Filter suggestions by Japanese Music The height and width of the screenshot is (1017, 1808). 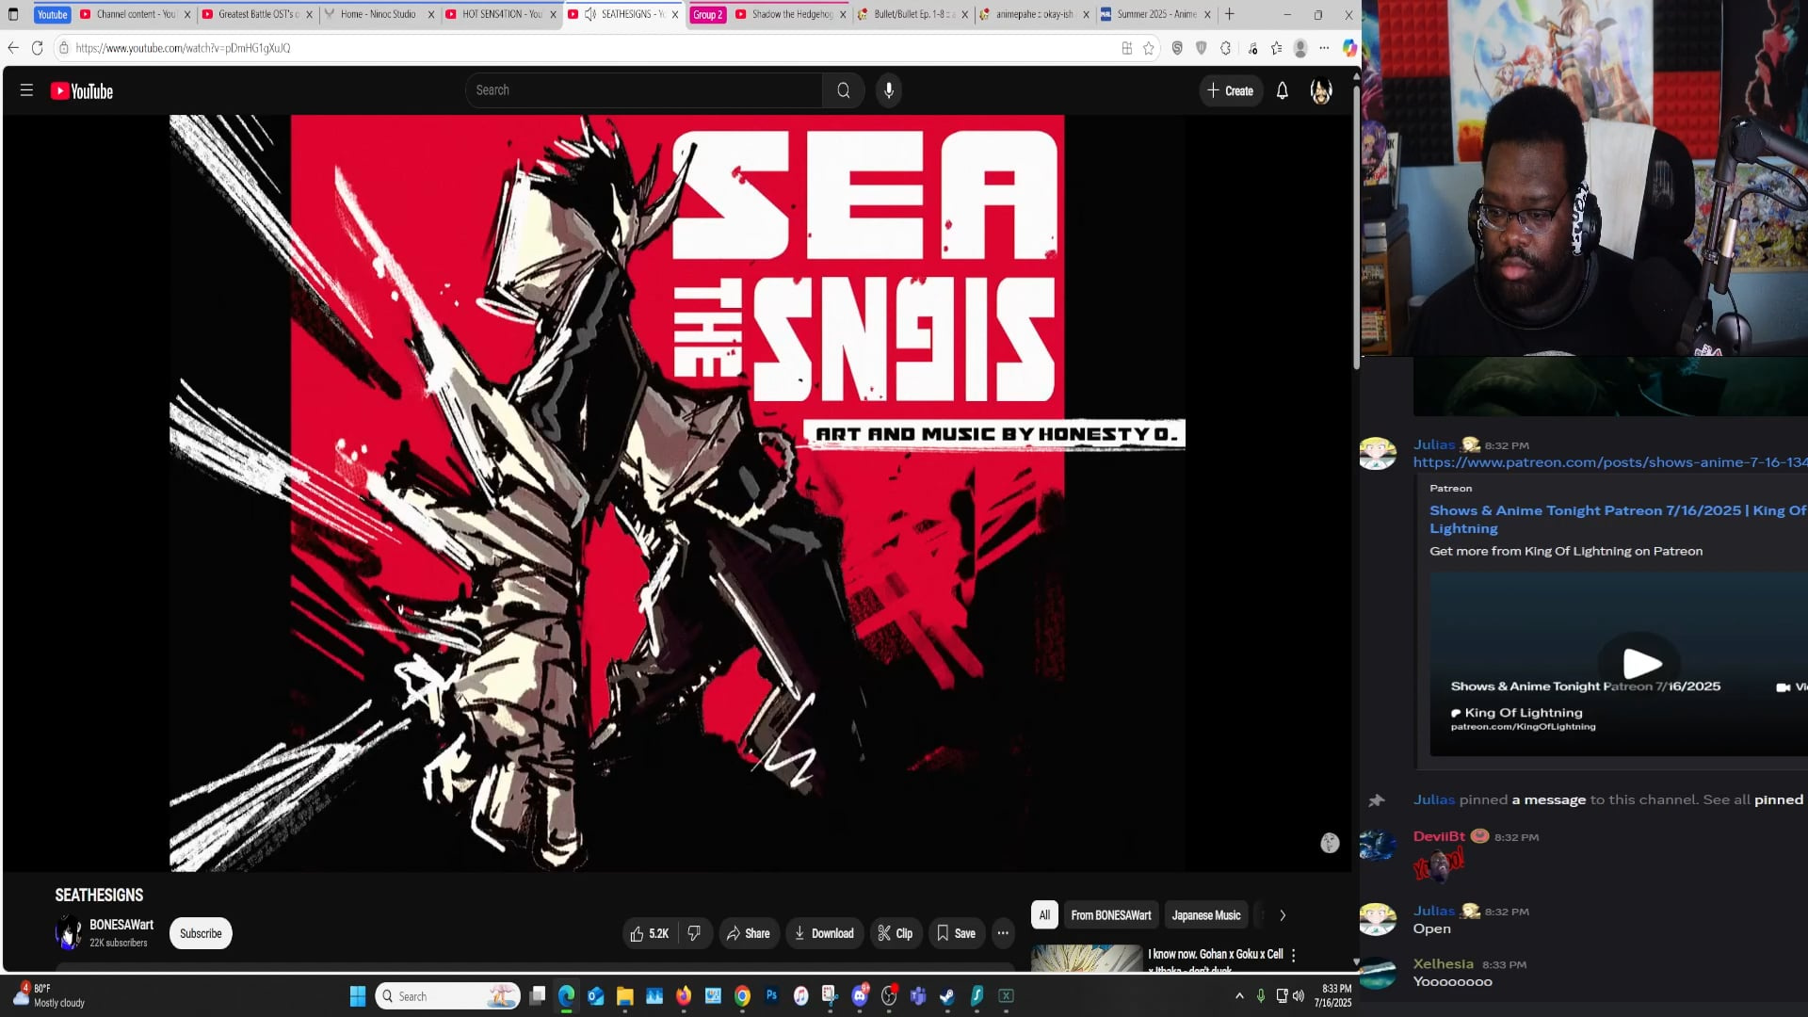pyautogui.click(x=1206, y=915)
